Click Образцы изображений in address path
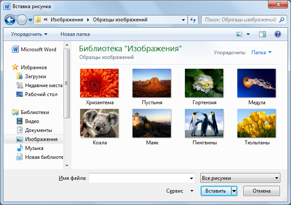This screenshot has width=291, height=205. pyautogui.click(x=120, y=20)
